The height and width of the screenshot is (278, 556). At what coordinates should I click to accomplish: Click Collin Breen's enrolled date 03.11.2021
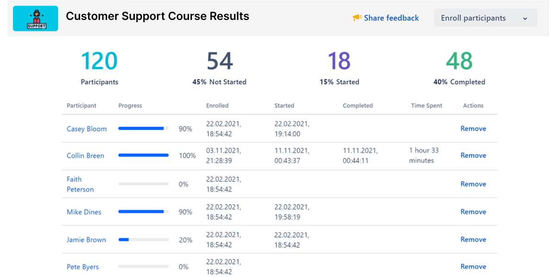tap(224, 151)
